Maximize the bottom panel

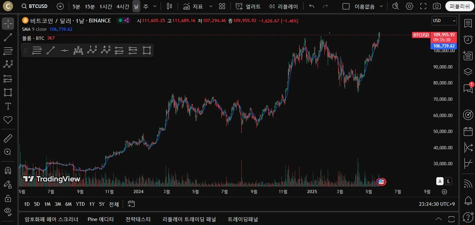tap(451, 219)
